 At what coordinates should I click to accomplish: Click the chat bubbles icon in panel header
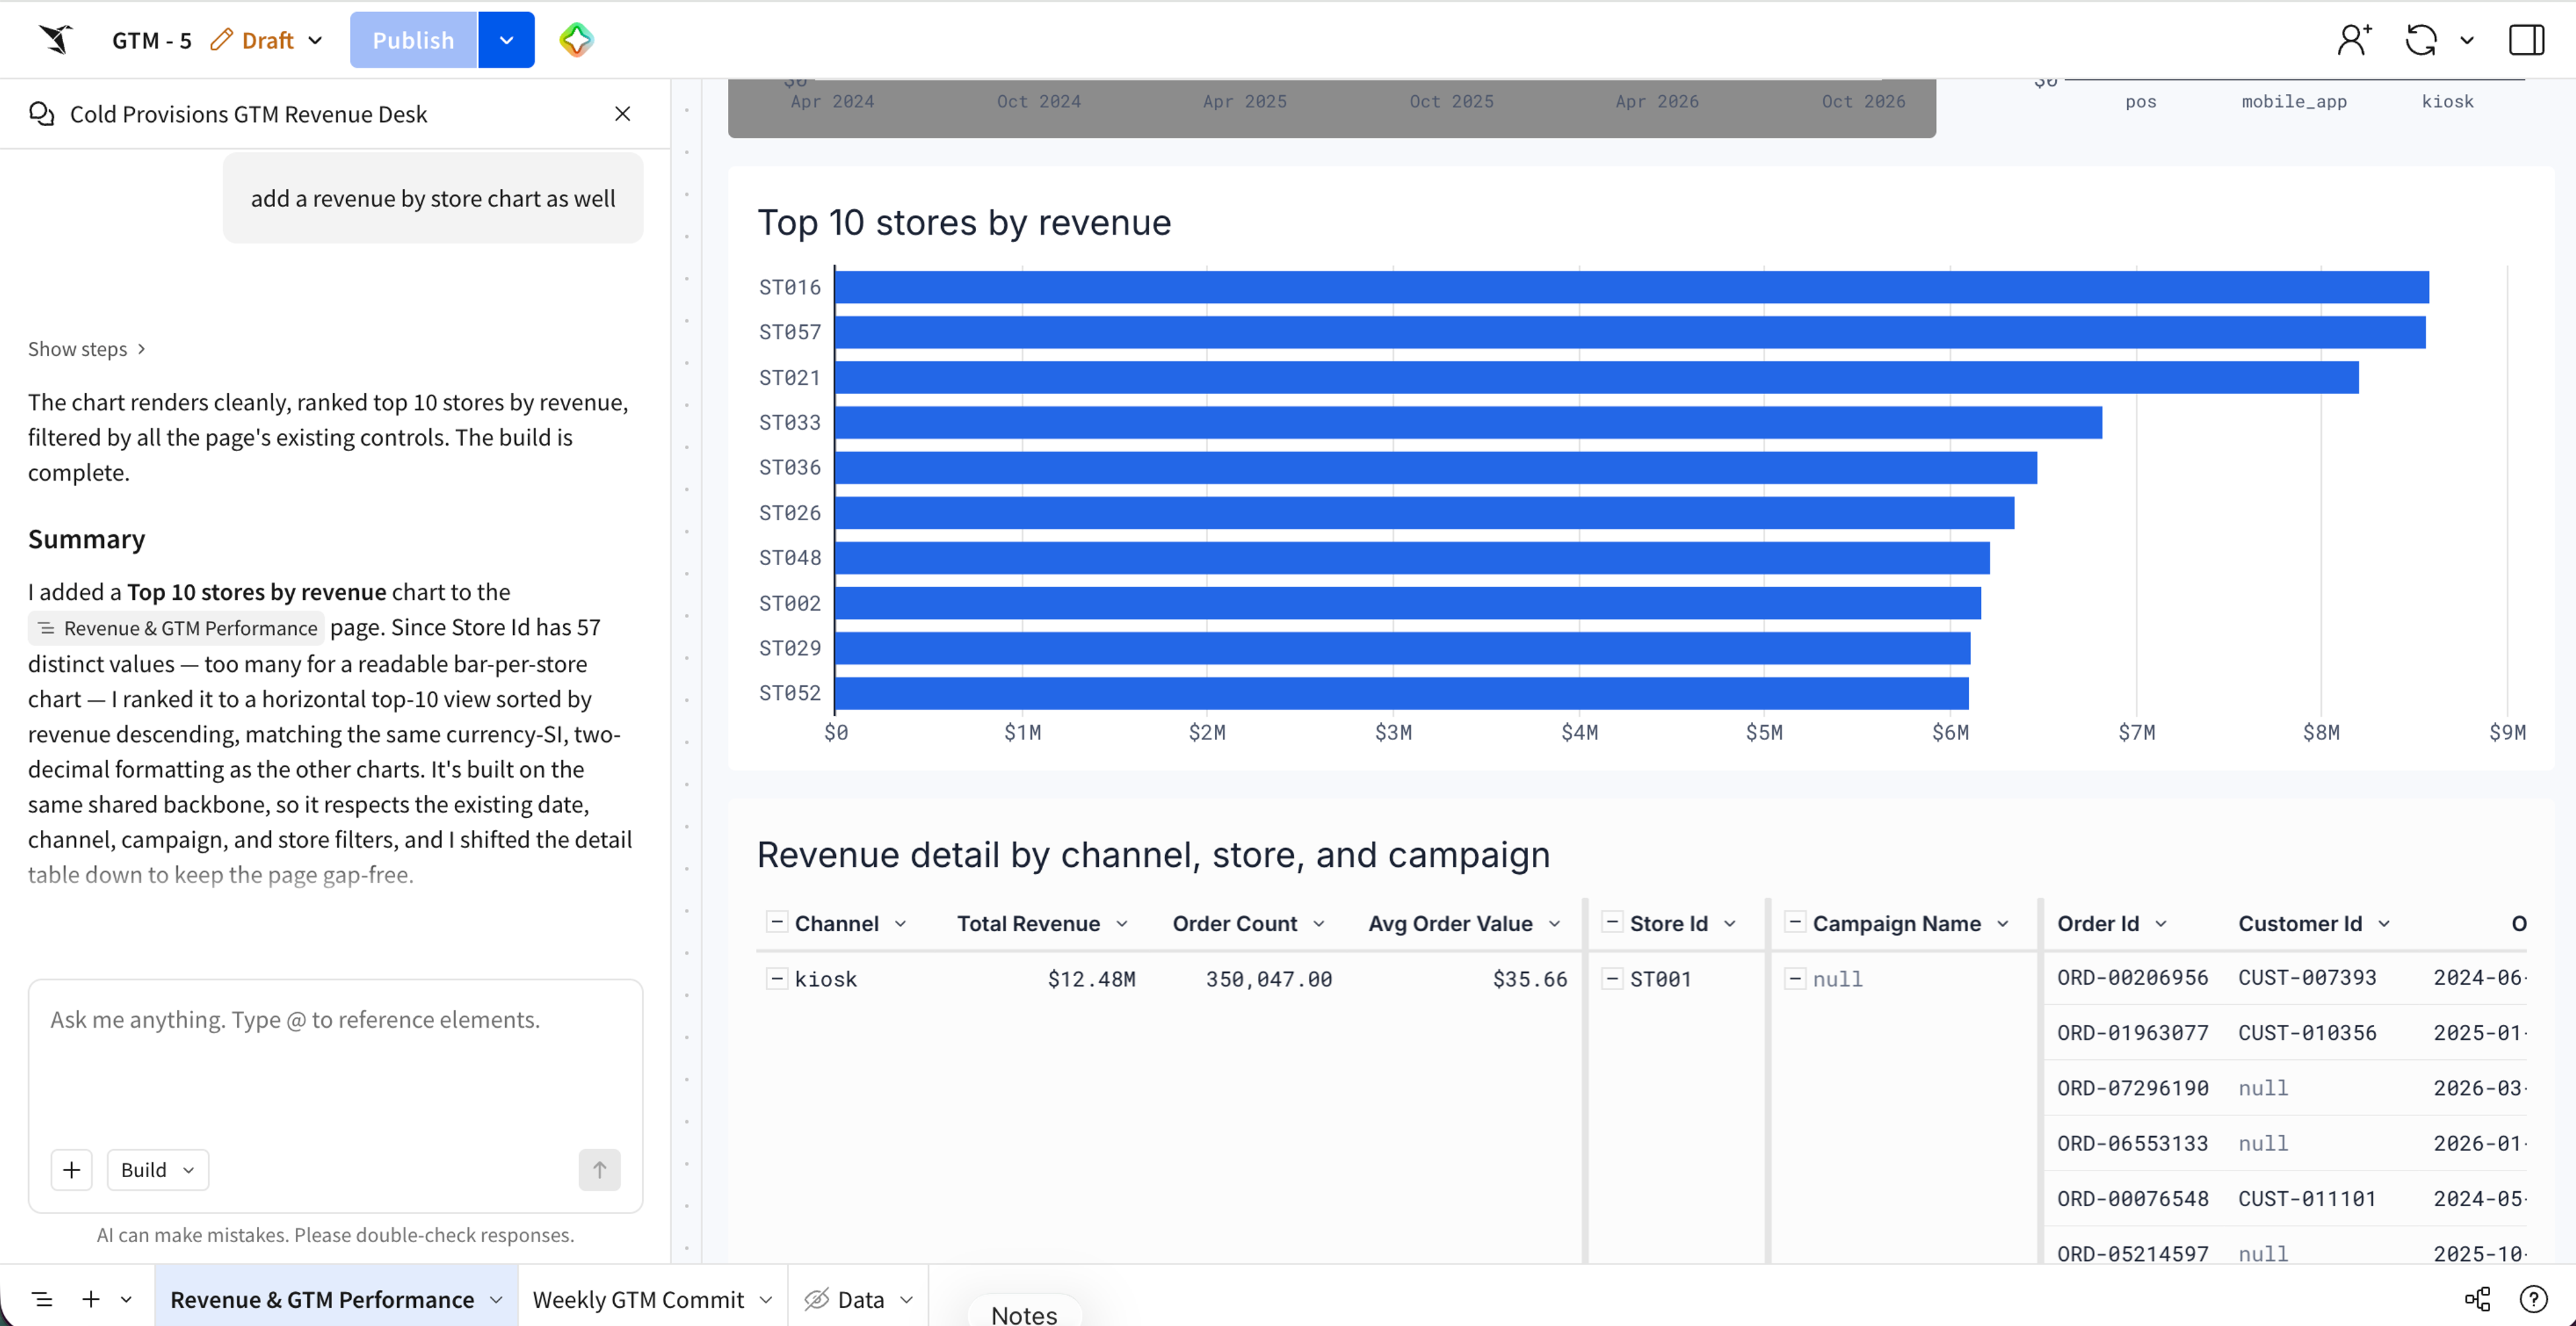41,114
